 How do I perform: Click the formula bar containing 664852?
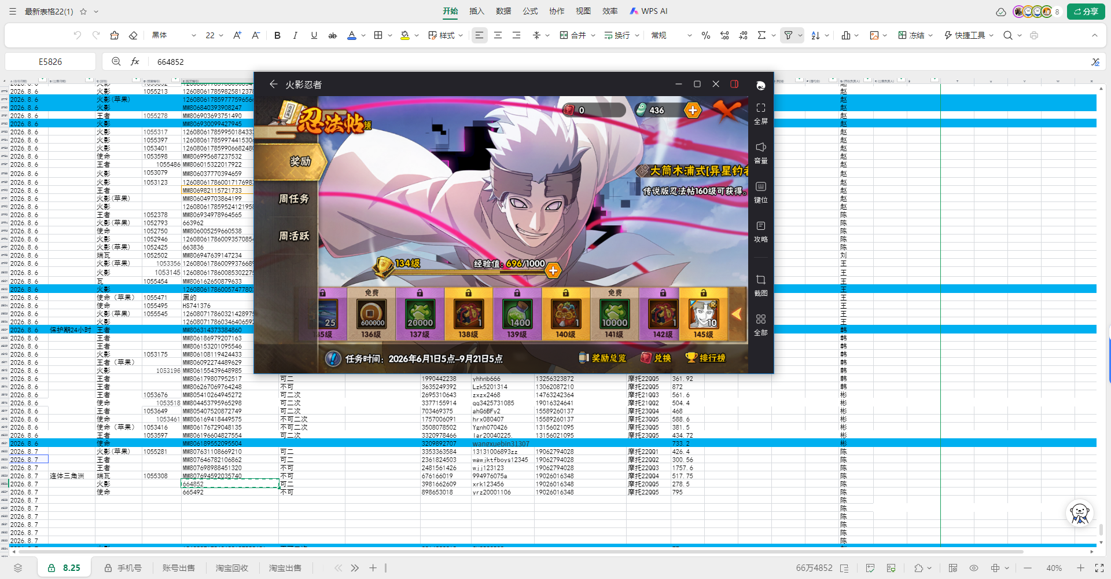click(x=619, y=61)
